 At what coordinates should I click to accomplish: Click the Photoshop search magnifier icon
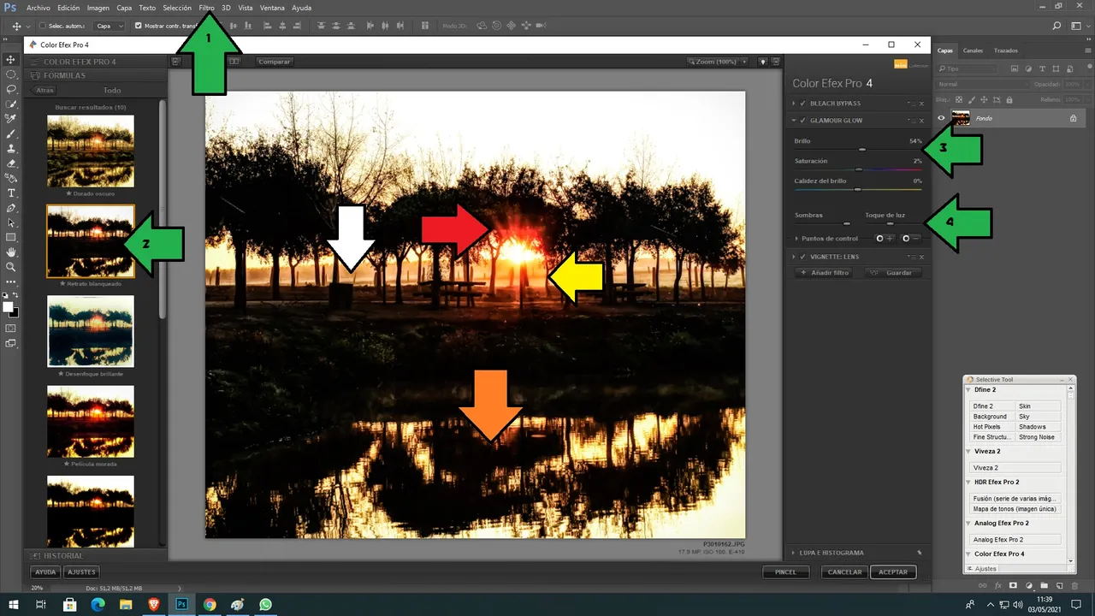click(1057, 27)
